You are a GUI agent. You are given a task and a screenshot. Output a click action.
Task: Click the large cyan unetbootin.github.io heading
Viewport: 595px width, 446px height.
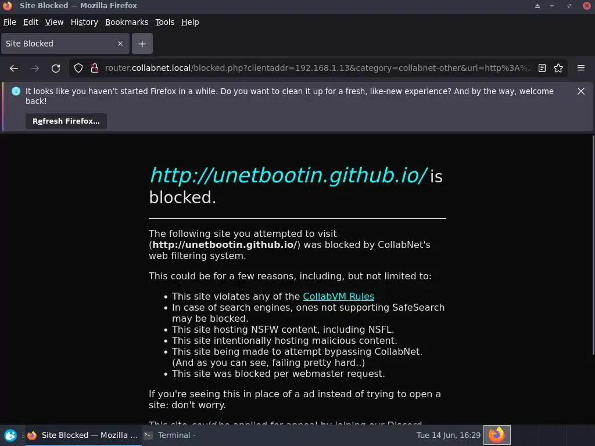point(288,175)
